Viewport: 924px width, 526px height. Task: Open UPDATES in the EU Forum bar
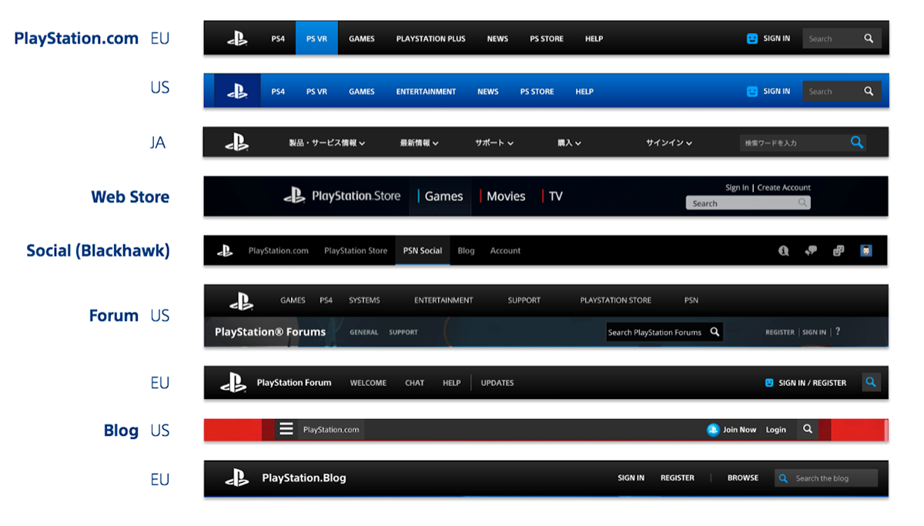497,383
